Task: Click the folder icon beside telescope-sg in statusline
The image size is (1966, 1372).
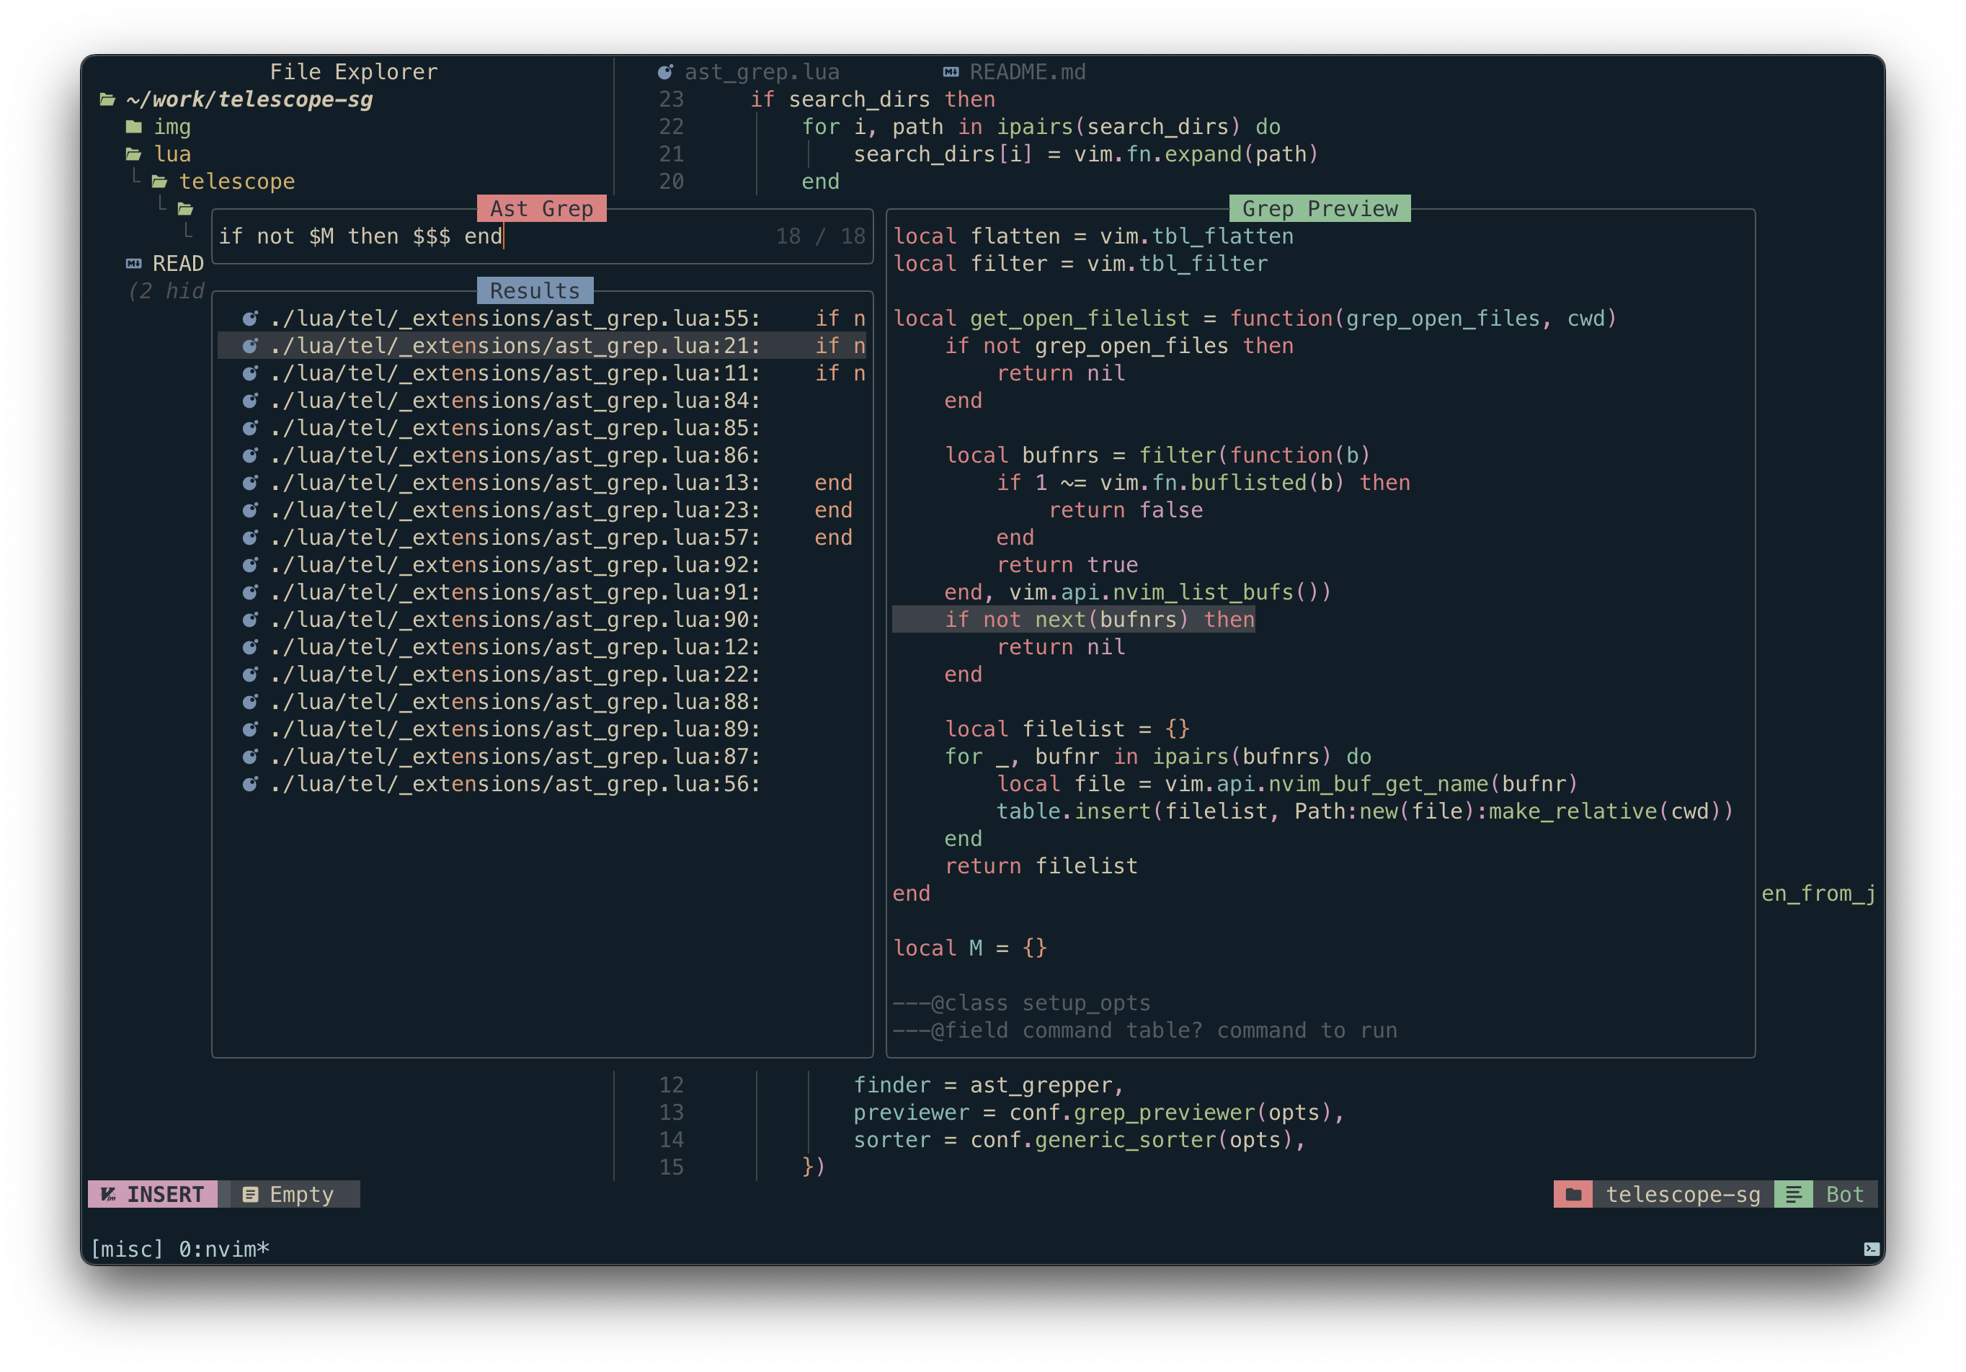Action: click(x=1573, y=1194)
